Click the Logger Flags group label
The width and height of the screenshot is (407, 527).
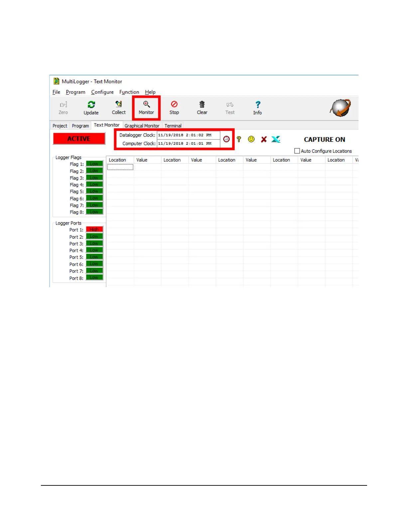click(x=68, y=157)
